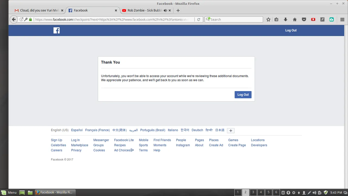This screenshot has height=196, width=348.
Task: Switch language to Italiano
Action: pos(173,130)
